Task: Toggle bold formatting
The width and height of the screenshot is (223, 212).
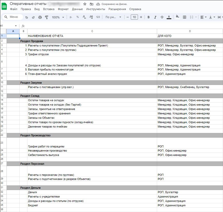Action: point(149,17)
